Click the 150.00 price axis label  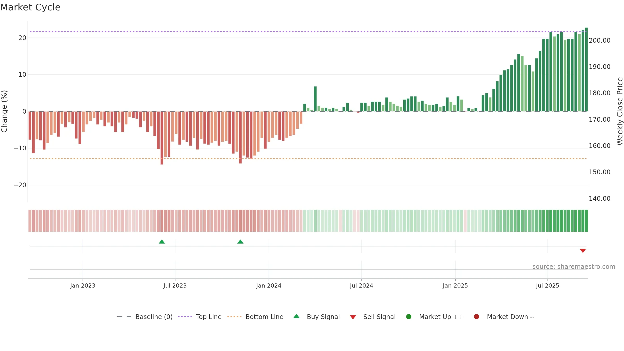tap(600, 172)
